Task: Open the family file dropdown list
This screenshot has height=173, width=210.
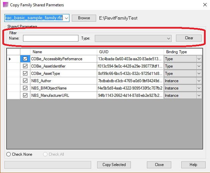Action: coord(66,18)
